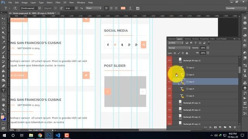The width and height of the screenshot is (248, 139).
Task: Click Create warped text button
Action: (130, 8)
